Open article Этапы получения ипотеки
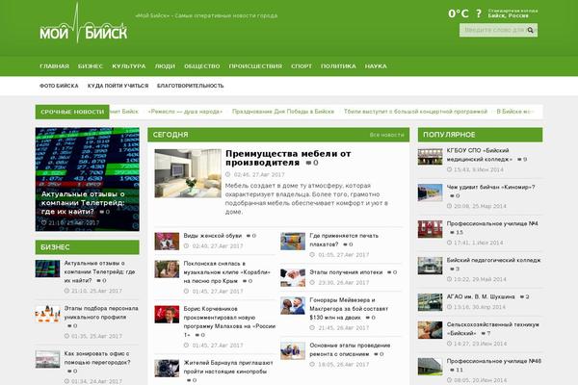The width and height of the screenshot is (578, 385). pos(346,272)
